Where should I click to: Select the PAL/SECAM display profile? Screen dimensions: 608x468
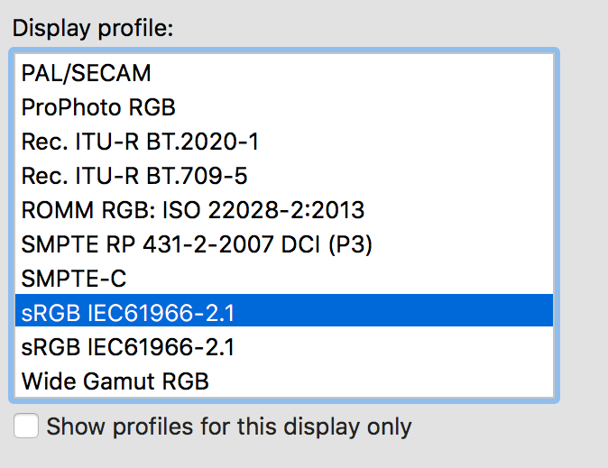[87, 73]
